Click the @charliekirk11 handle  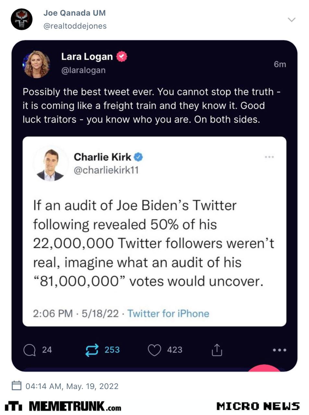click(106, 170)
